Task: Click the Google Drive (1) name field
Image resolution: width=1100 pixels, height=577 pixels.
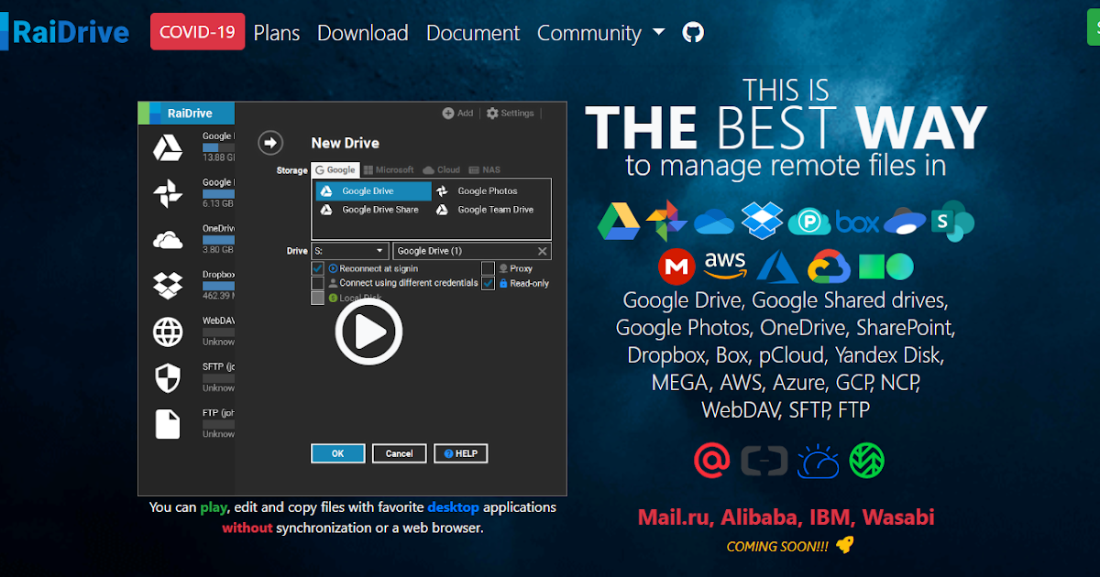Action: tap(471, 251)
